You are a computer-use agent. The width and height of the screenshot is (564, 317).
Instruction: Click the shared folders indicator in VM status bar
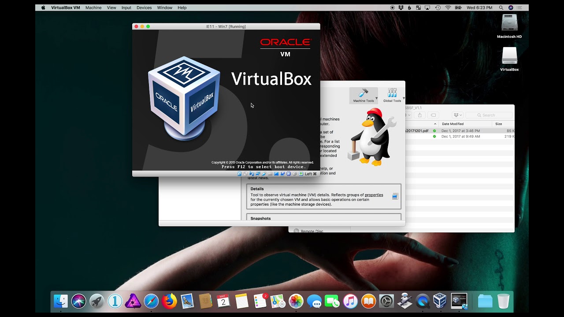coord(270,173)
